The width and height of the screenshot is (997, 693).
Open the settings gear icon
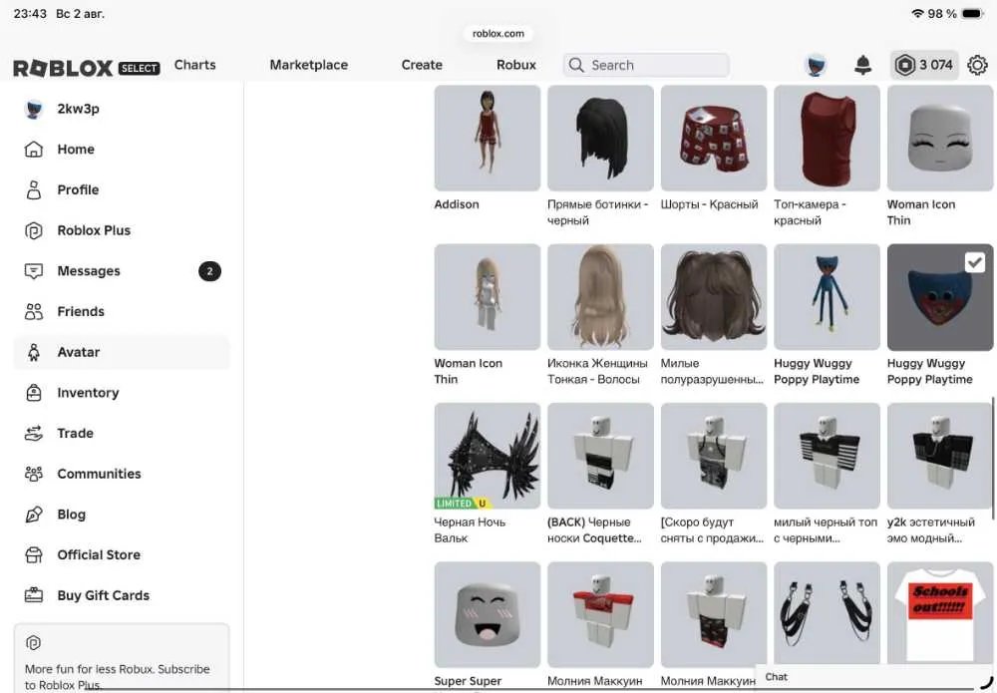[x=977, y=65]
